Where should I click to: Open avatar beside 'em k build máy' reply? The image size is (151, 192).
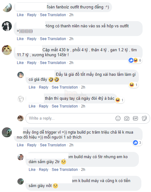point(21,181)
